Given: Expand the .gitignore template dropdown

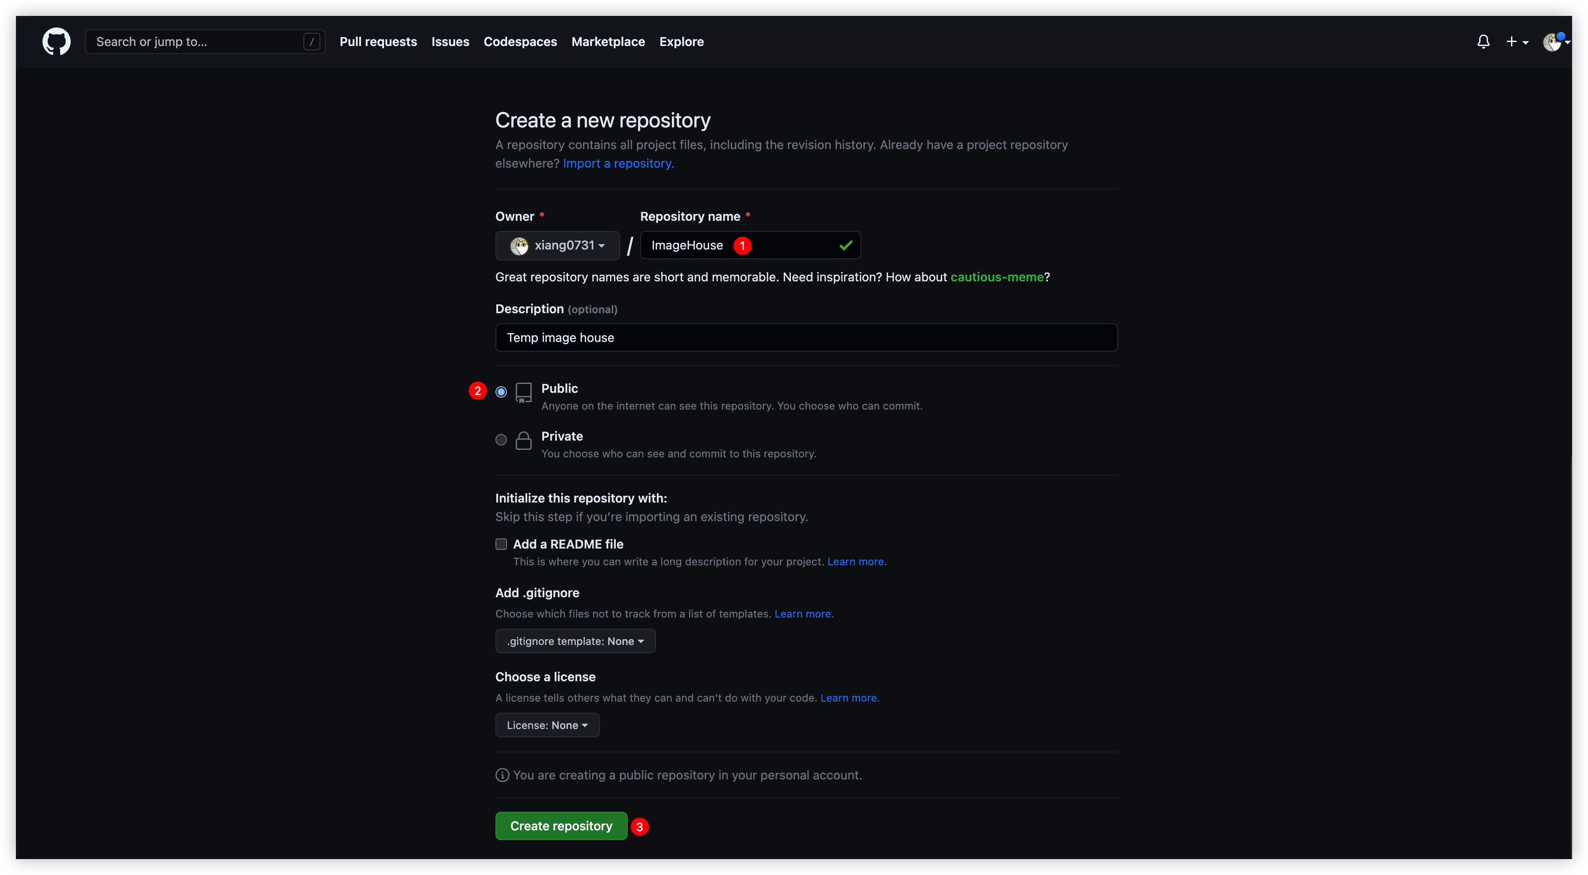Looking at the screenshot, I should tap(575, 641).
